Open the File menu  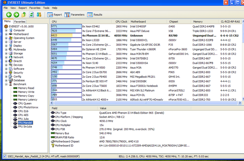click(x=6, y=8)
